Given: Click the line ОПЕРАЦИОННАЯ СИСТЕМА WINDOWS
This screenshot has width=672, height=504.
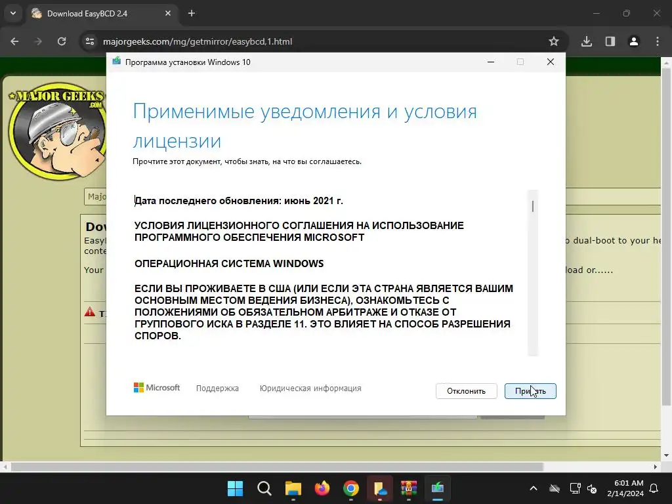Looking at the screenshot, I should coord(229,264).
